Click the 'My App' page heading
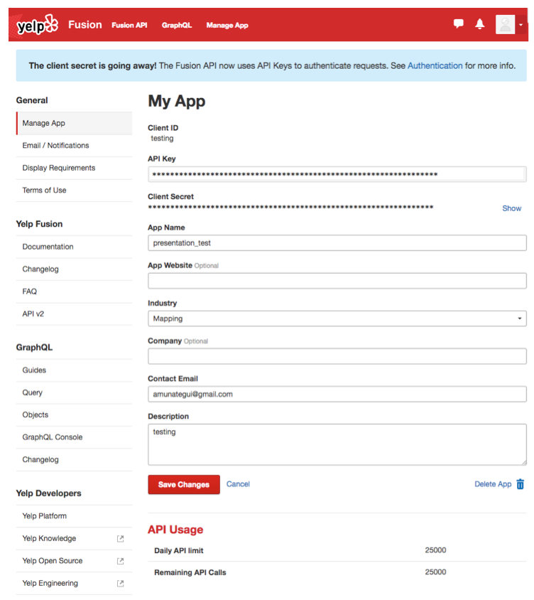This screenshot has width=534, height=600. click(177, 102)
